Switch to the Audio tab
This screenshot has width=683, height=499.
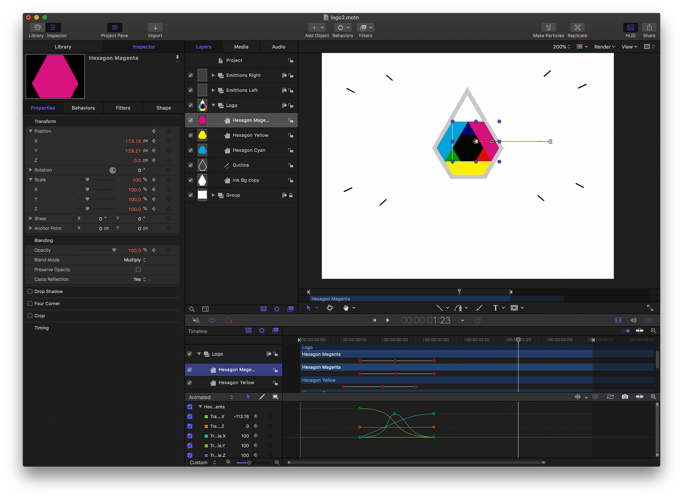[x=279, y=47]
